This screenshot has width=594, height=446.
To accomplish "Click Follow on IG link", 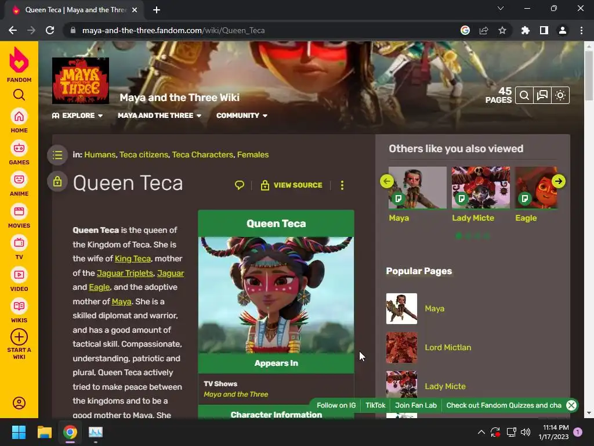I will coord(336,405).
